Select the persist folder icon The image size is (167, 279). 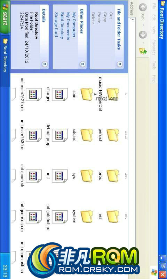[x=113, y=135]
